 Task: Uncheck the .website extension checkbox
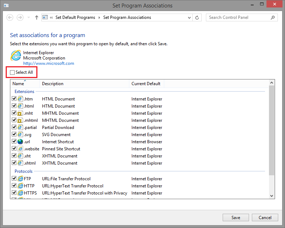point(14,148)
